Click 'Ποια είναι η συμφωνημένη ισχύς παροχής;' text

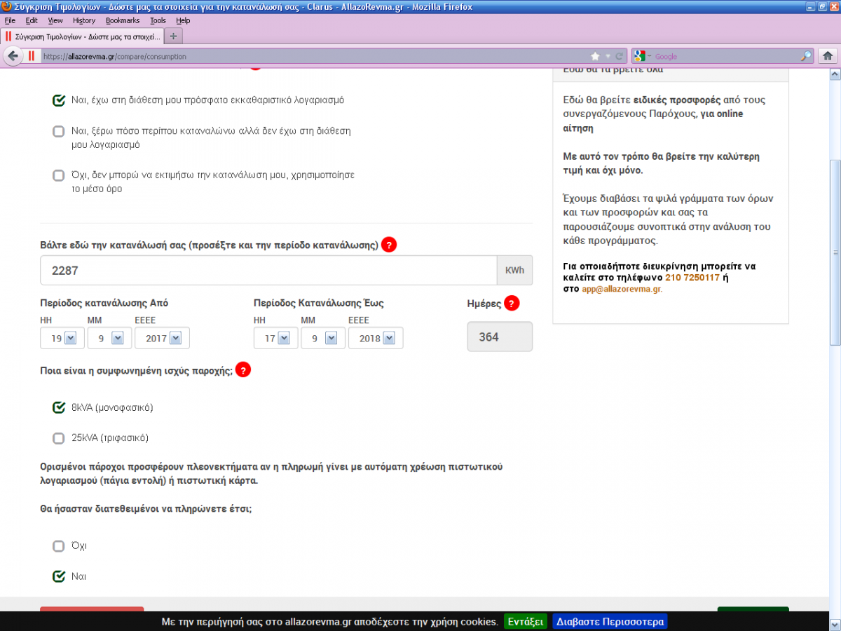[x=137, y=372]
